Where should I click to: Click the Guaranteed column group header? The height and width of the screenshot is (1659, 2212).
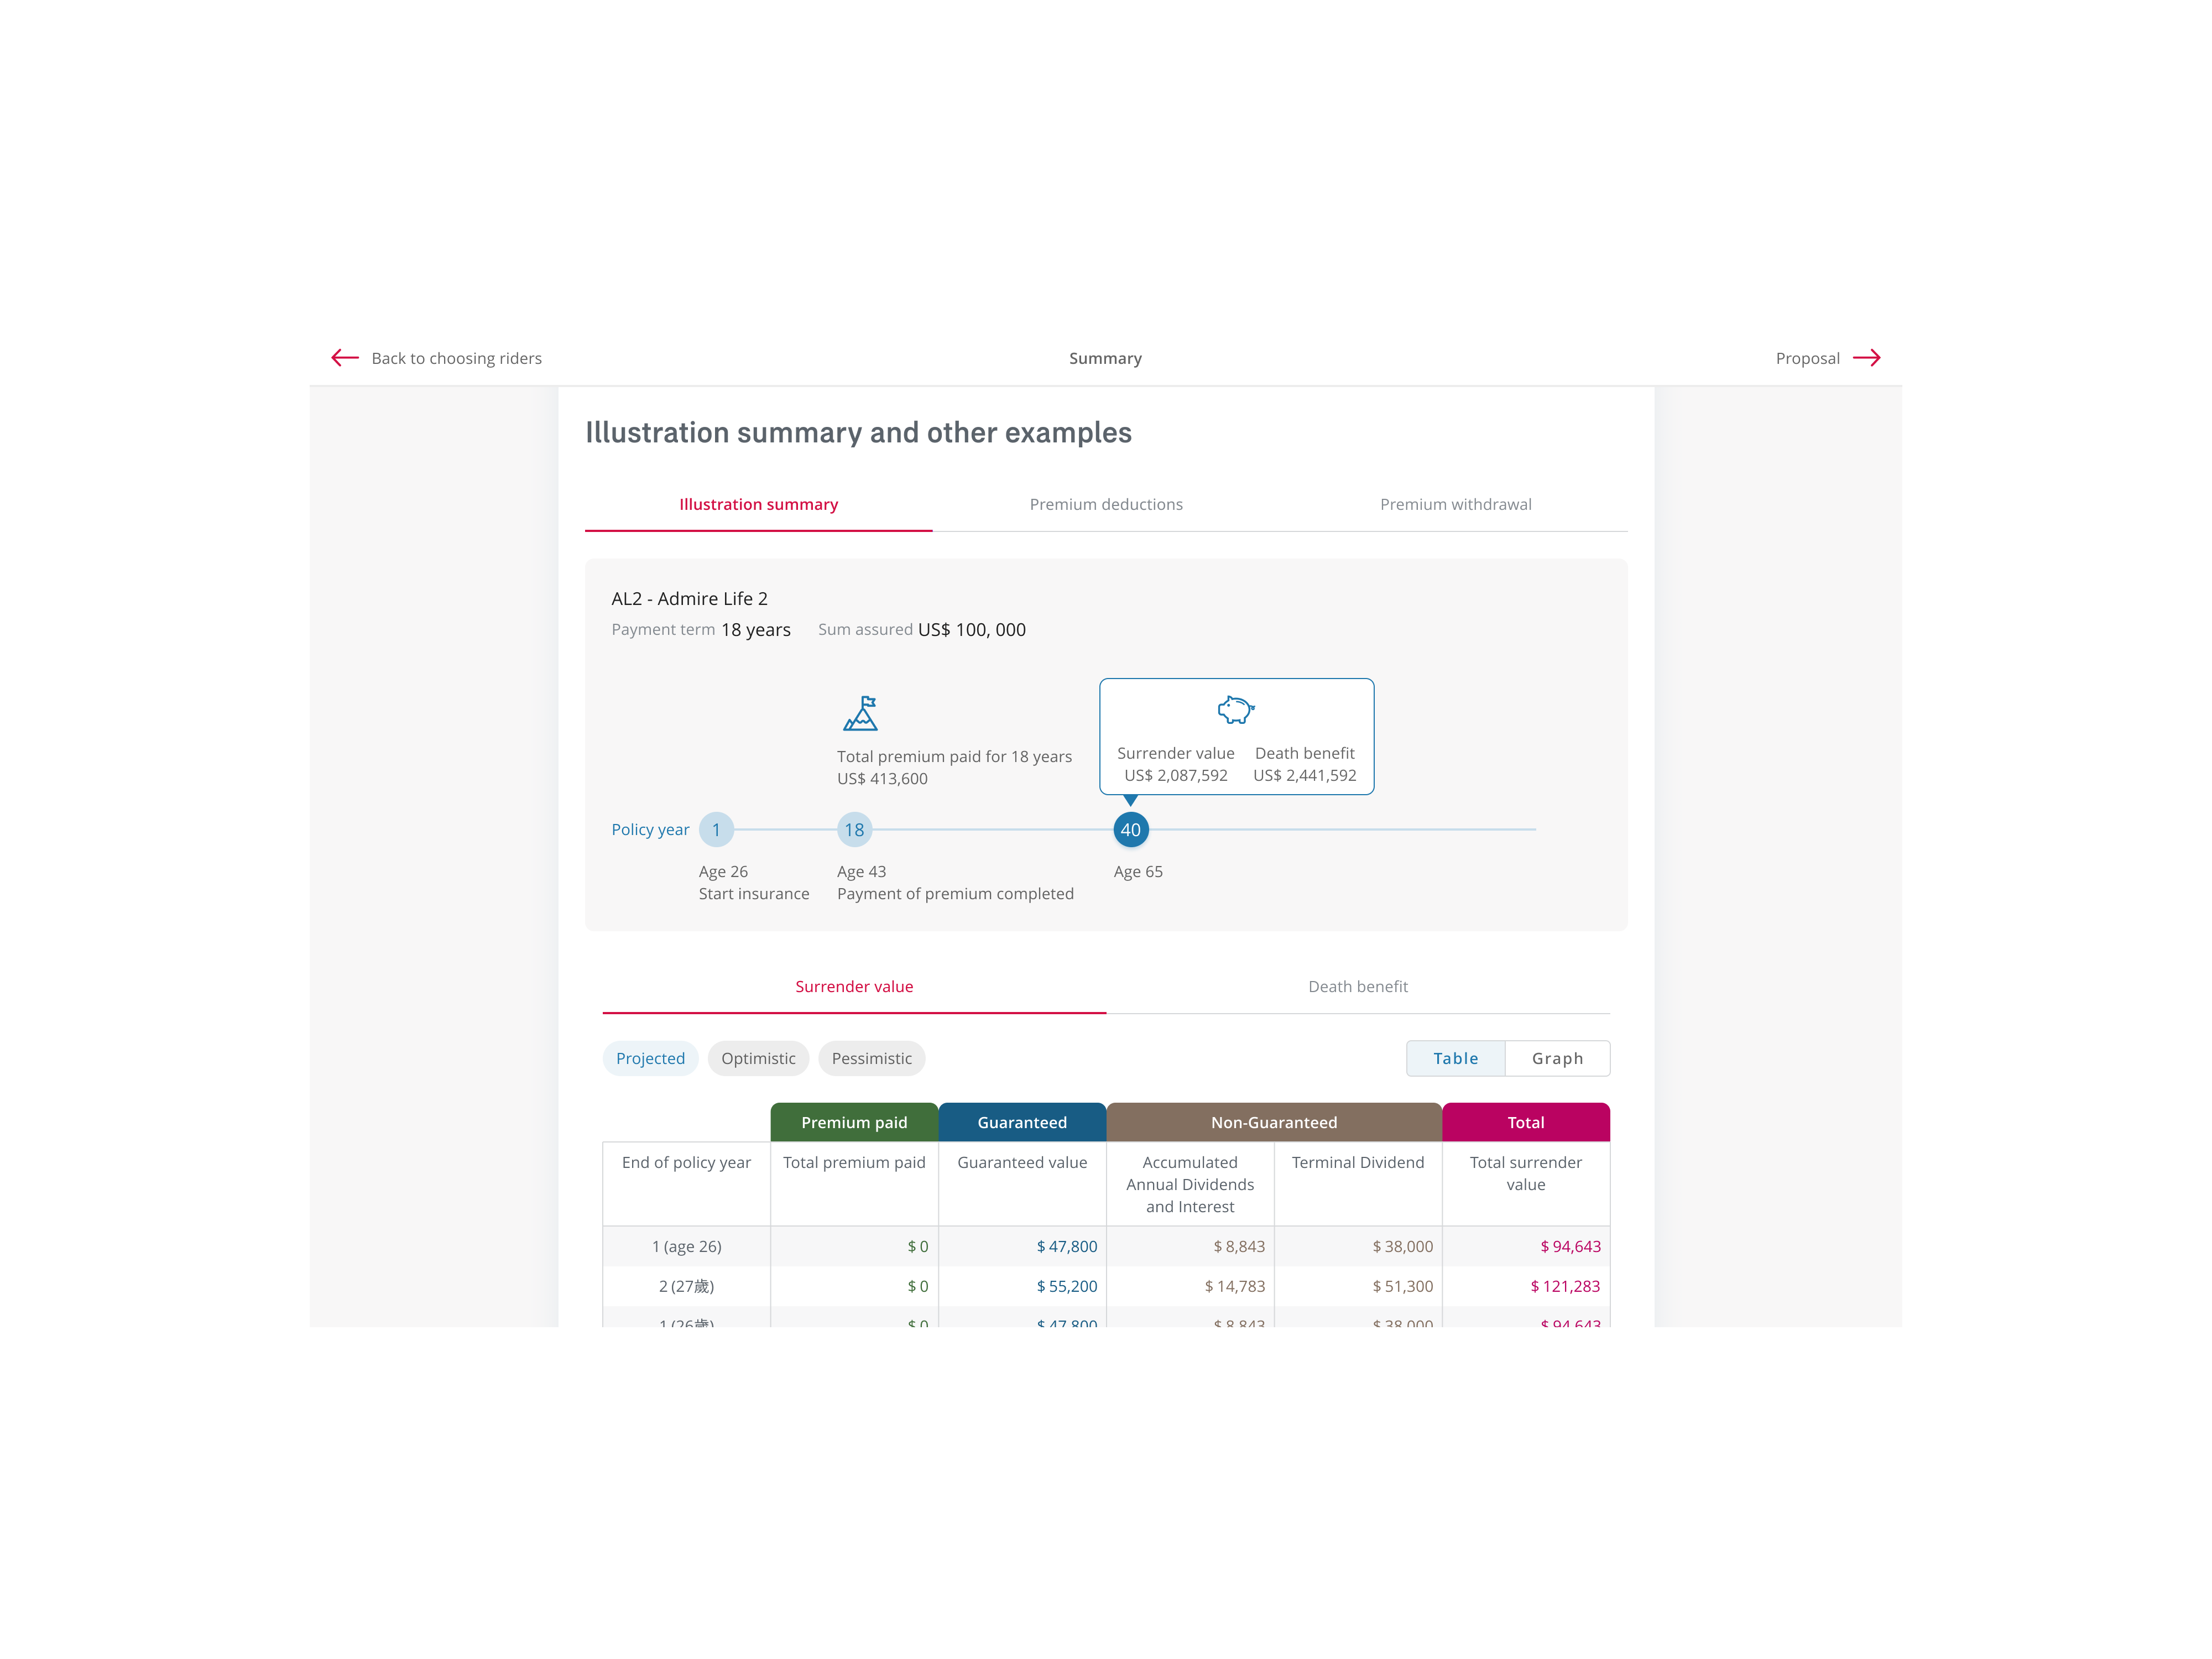tap(1022, 1122)
